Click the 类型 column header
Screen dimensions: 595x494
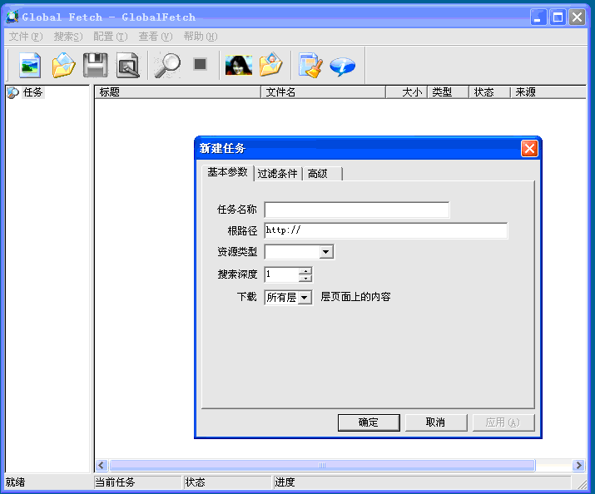pos(449,92)
